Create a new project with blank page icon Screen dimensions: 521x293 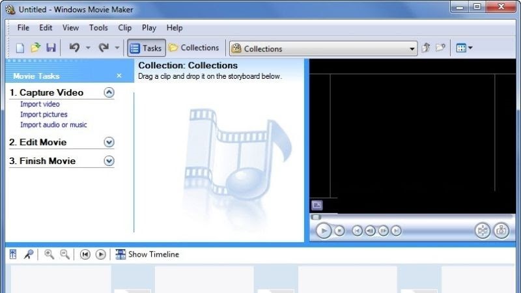tap(20, 48)
